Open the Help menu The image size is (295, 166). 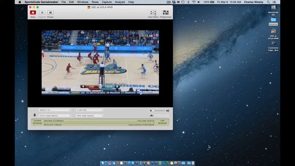click(x=131, y=2)
